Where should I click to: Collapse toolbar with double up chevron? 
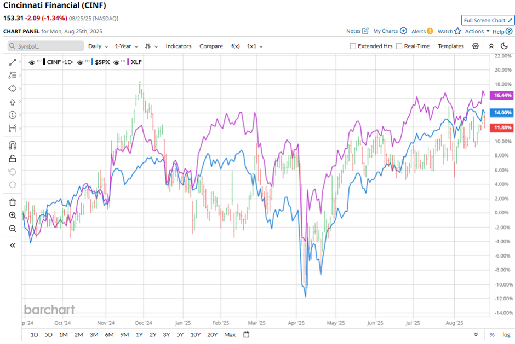point(491,46)
